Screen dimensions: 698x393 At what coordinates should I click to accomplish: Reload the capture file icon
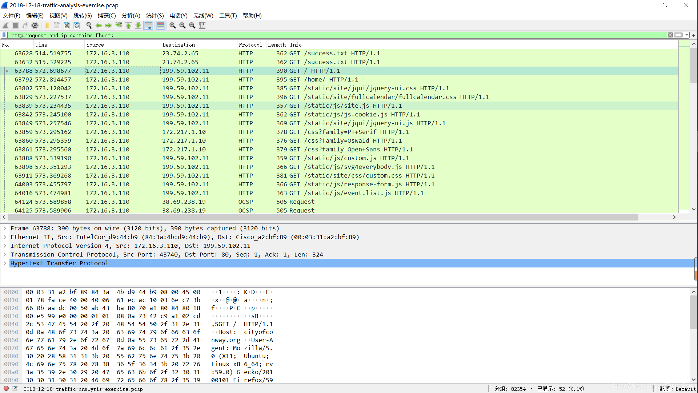click(77, 25)
